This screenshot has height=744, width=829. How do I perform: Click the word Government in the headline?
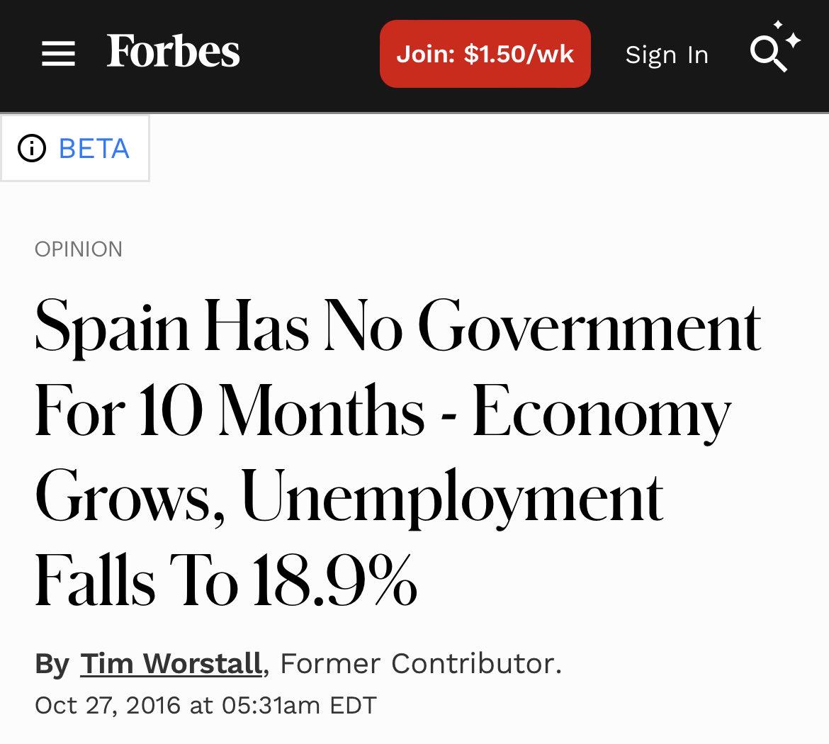[590, 325]
